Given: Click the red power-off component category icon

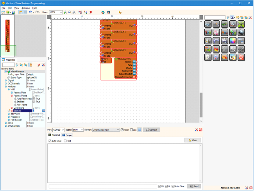Looking at the screenshot, I should coord(241,57).
